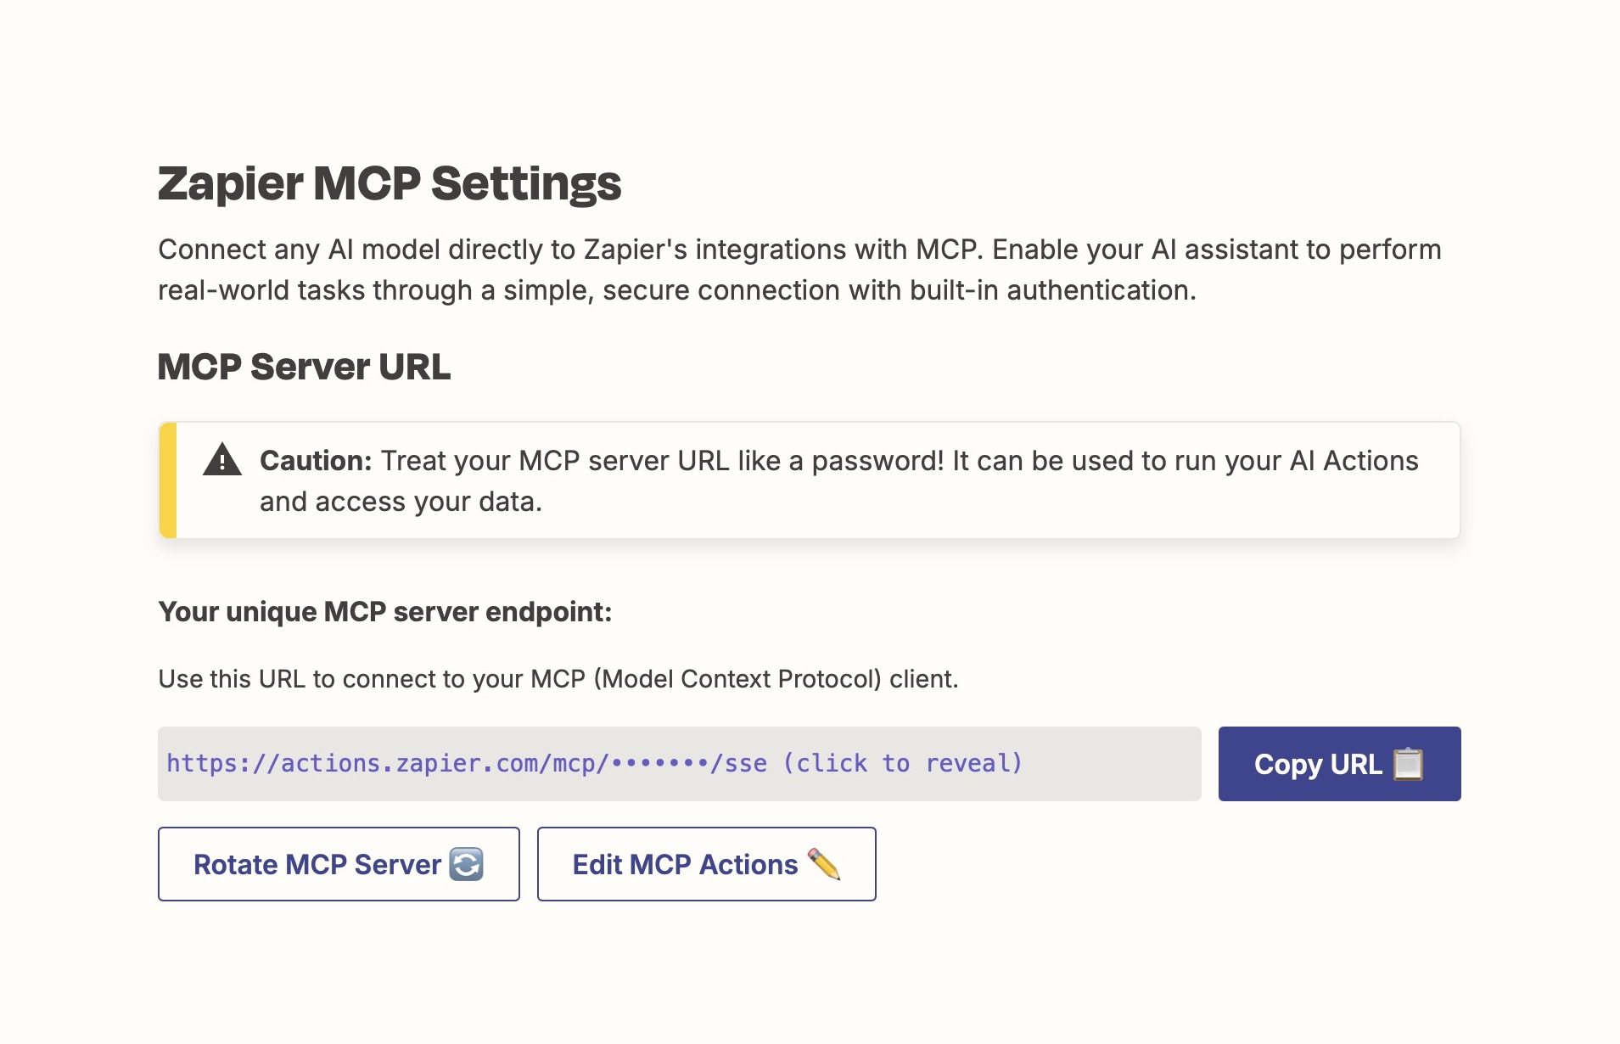Image resolution: width=1620 pixels, height=1044 pixels.
Task: Click the pencil icon beside Edit MCP Actions
Action: [x=823, y=864]
